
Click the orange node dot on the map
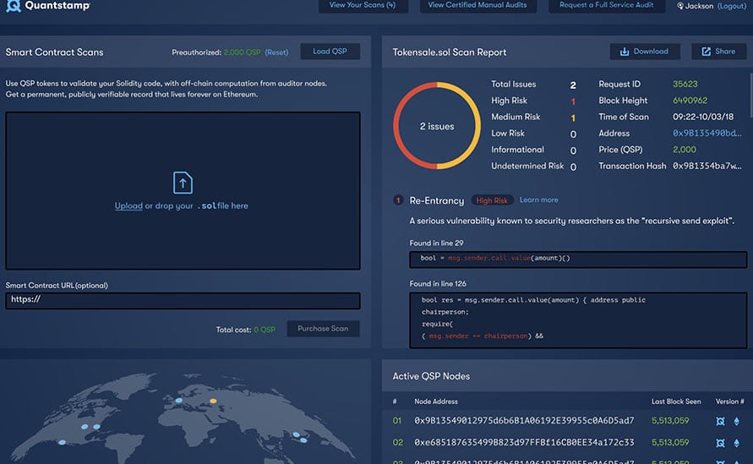213,401
